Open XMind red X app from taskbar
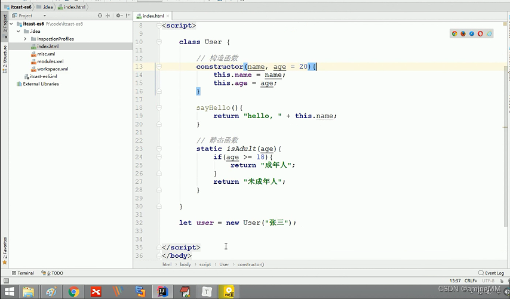 pyautogui.click(x=96, y=292)
